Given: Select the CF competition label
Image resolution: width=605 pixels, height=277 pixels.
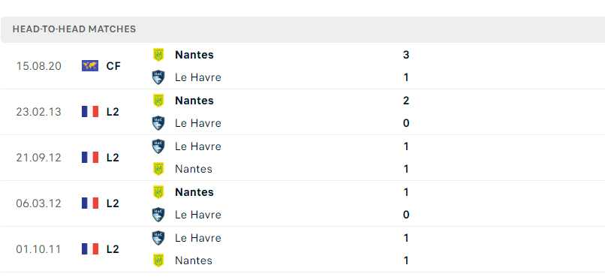Looking at the screenshot, I should 113,66.
